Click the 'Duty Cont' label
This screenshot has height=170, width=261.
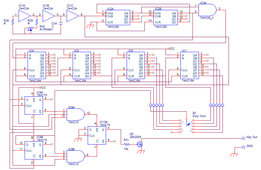199,116
